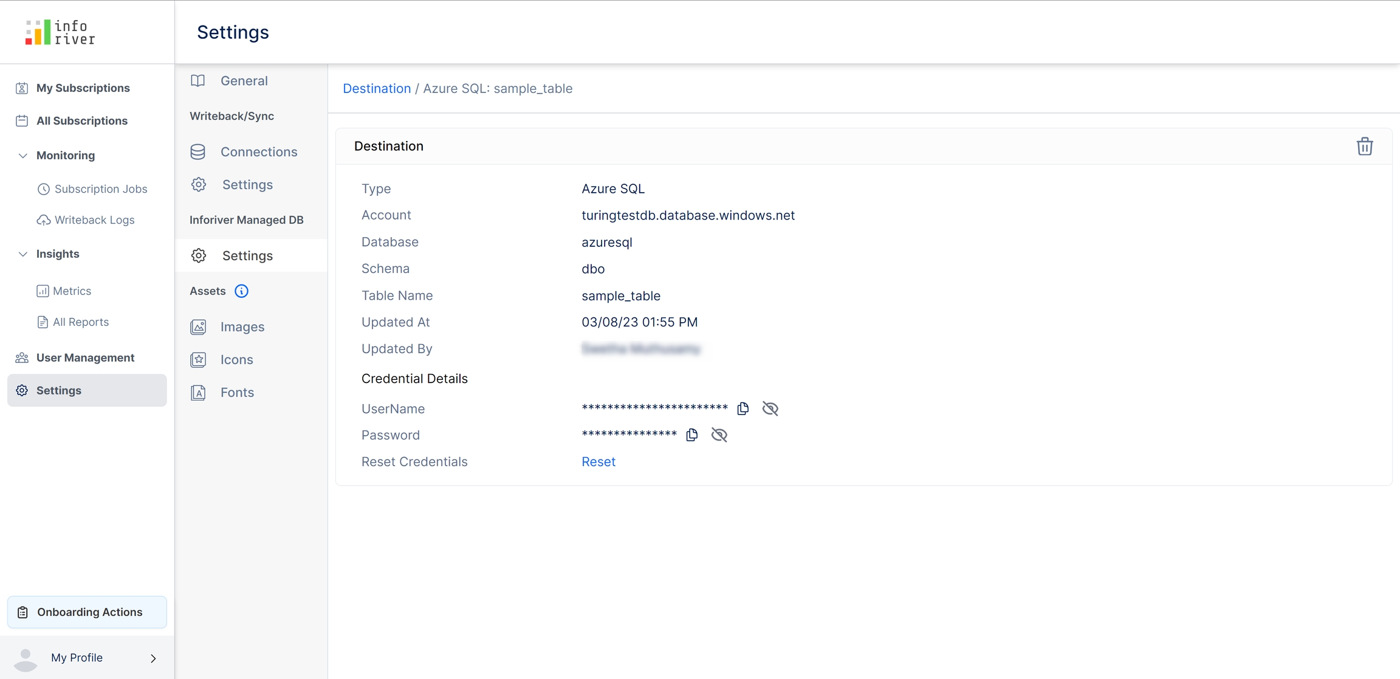Collapse the Insights section
1400x679 pixels.
coord(23,254)
